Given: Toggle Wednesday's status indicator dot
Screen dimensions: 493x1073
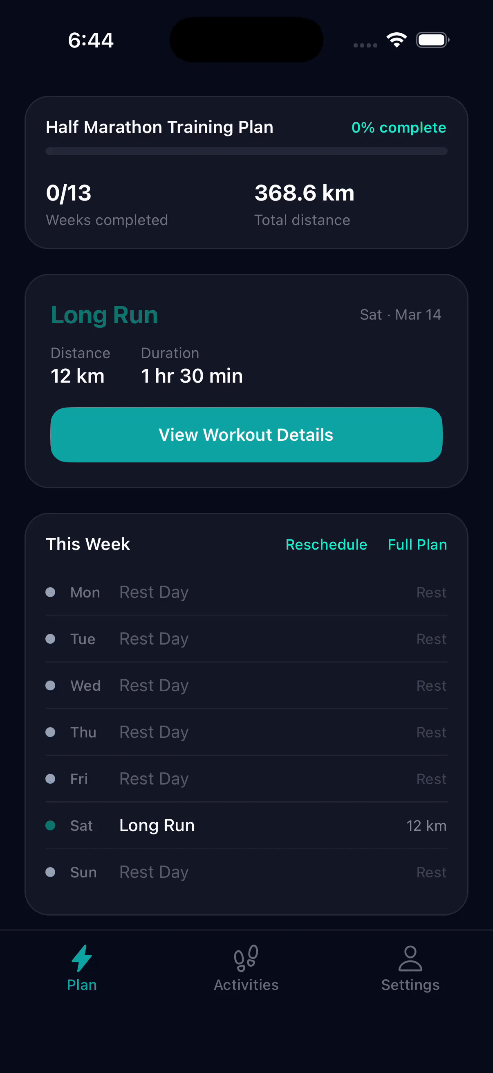Looking at the screenshot, I should pos(51,685).
